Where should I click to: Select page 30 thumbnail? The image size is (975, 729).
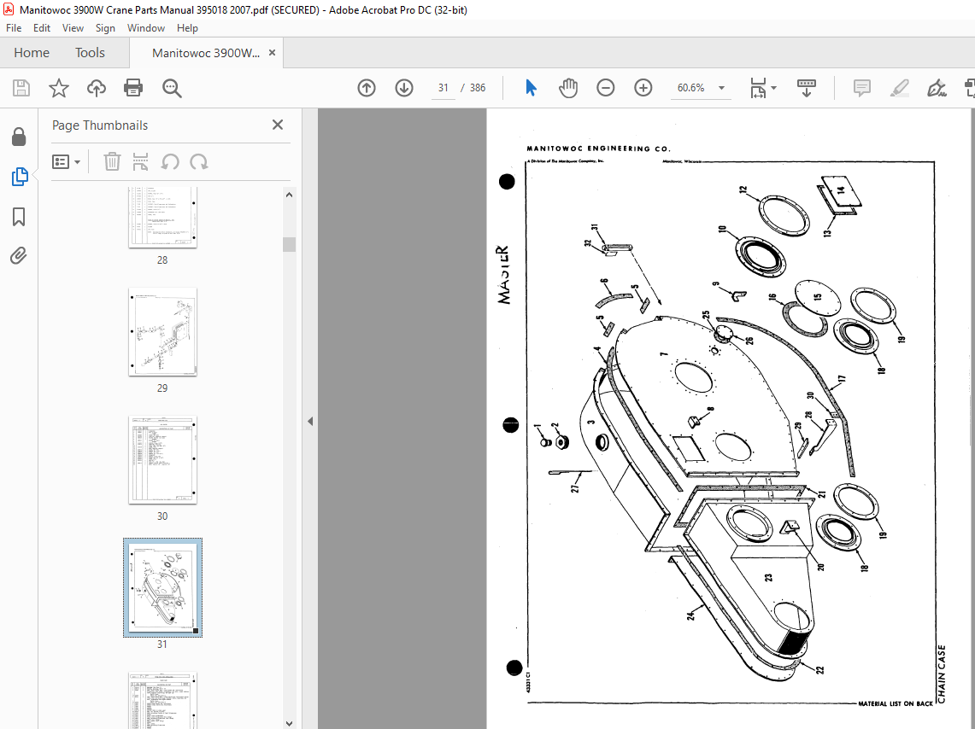(162, 460)
